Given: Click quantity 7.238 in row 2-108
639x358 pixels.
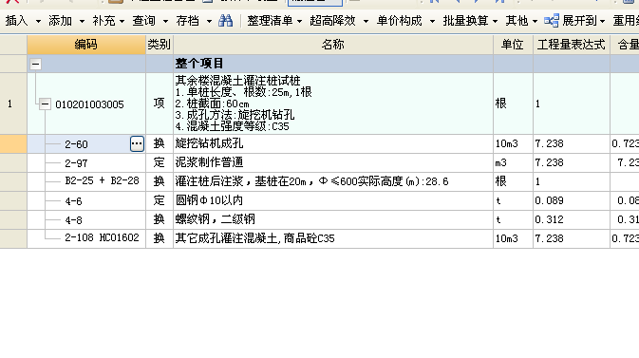Looking at the screenshot, I should pyautogui.click(x=572, y=238).
